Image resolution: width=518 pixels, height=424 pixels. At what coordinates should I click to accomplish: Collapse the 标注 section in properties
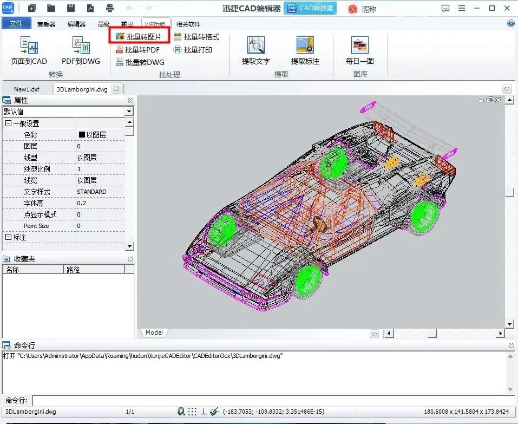[x=8, y=237]
